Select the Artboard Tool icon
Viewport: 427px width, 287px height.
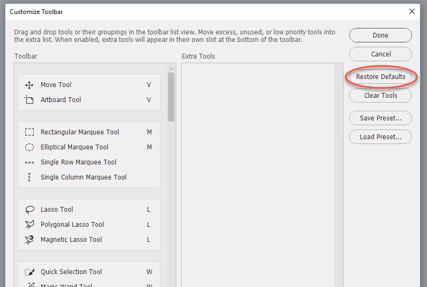[x=30, y=100]
